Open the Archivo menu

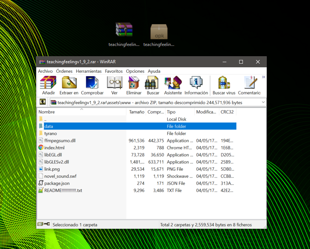coord(45,71)
